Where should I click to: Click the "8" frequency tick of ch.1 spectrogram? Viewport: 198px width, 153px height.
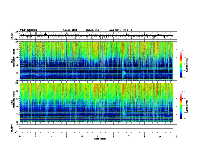(17, 49)
